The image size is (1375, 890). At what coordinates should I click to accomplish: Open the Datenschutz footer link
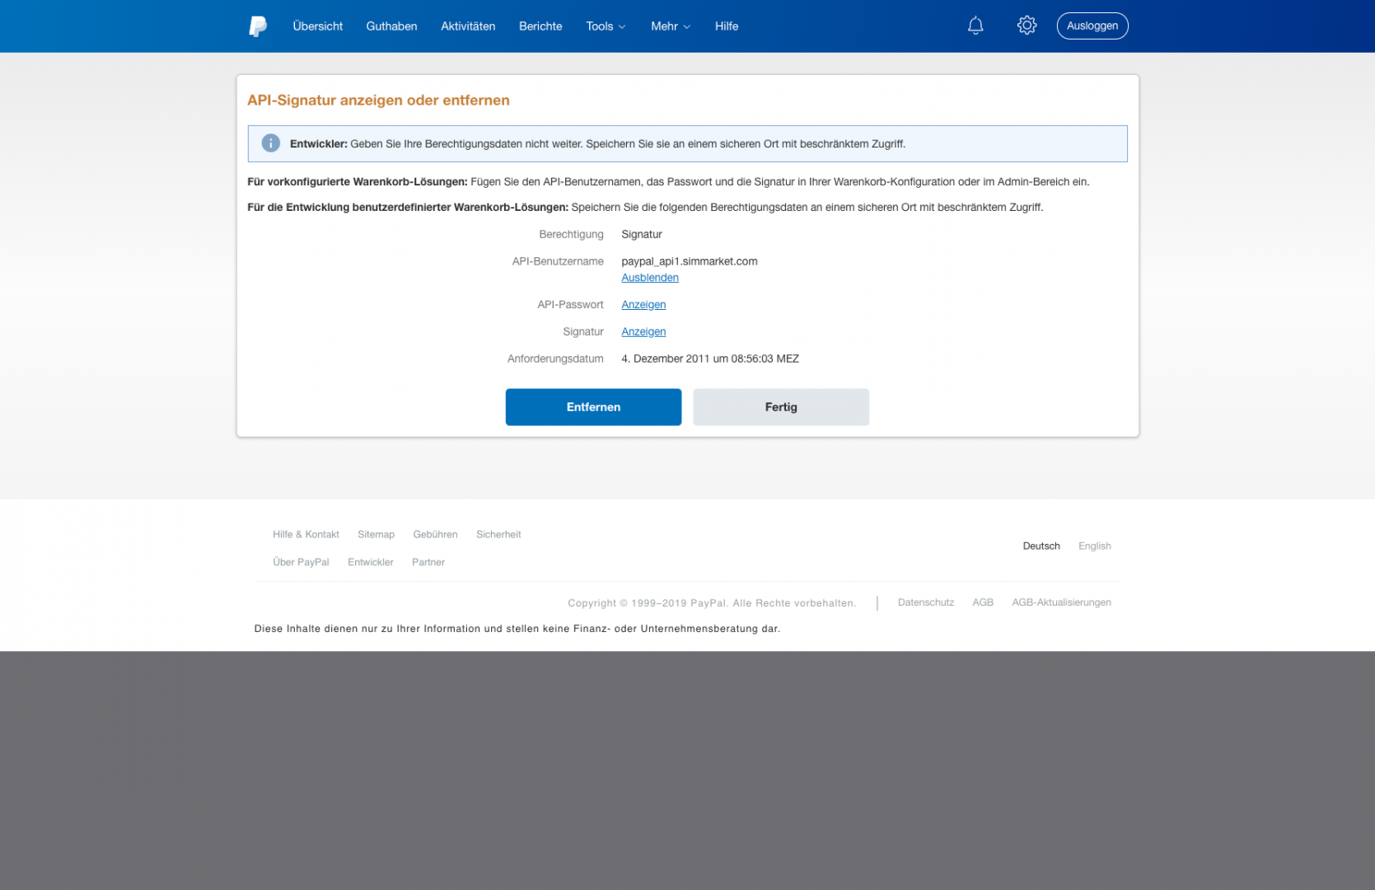click(925, 602)
